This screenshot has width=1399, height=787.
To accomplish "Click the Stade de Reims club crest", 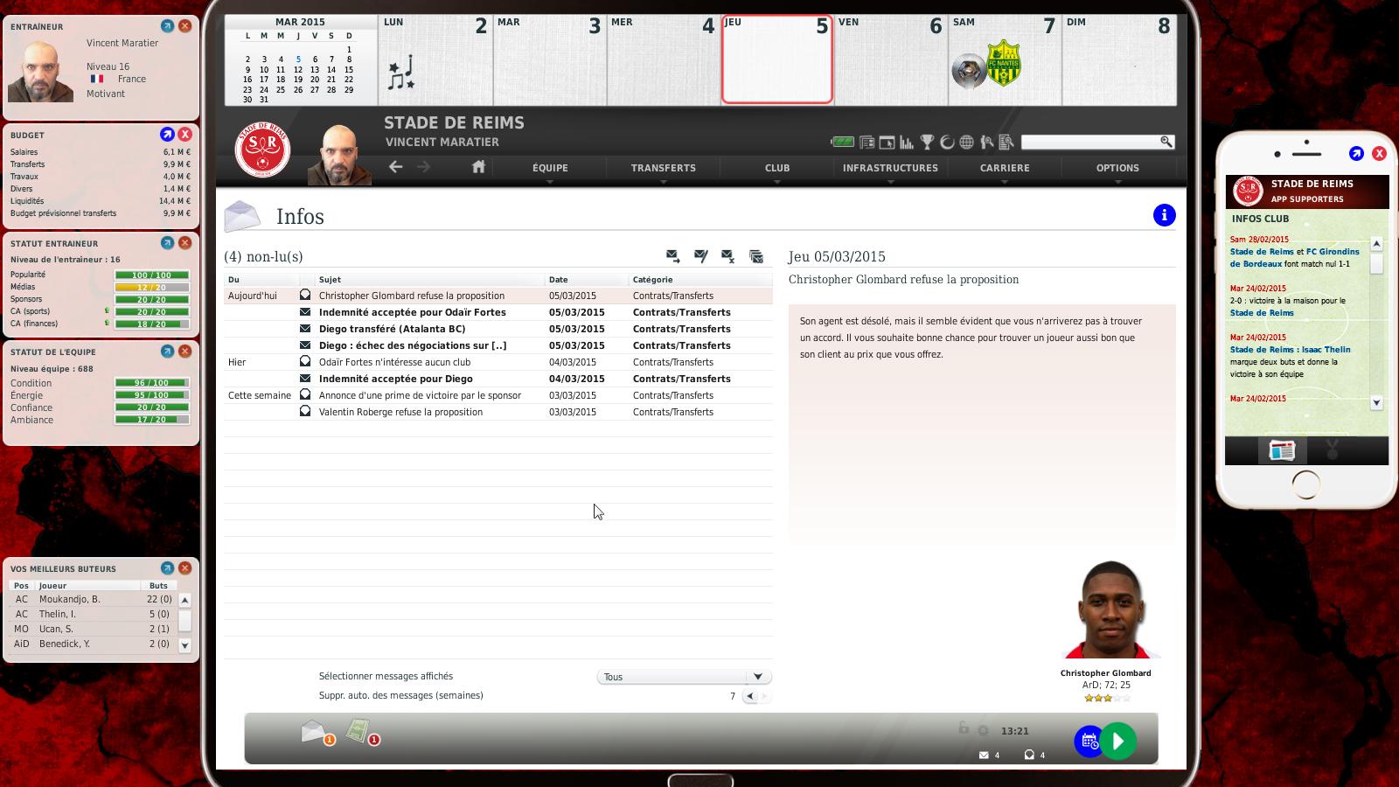I will (262, 150).
